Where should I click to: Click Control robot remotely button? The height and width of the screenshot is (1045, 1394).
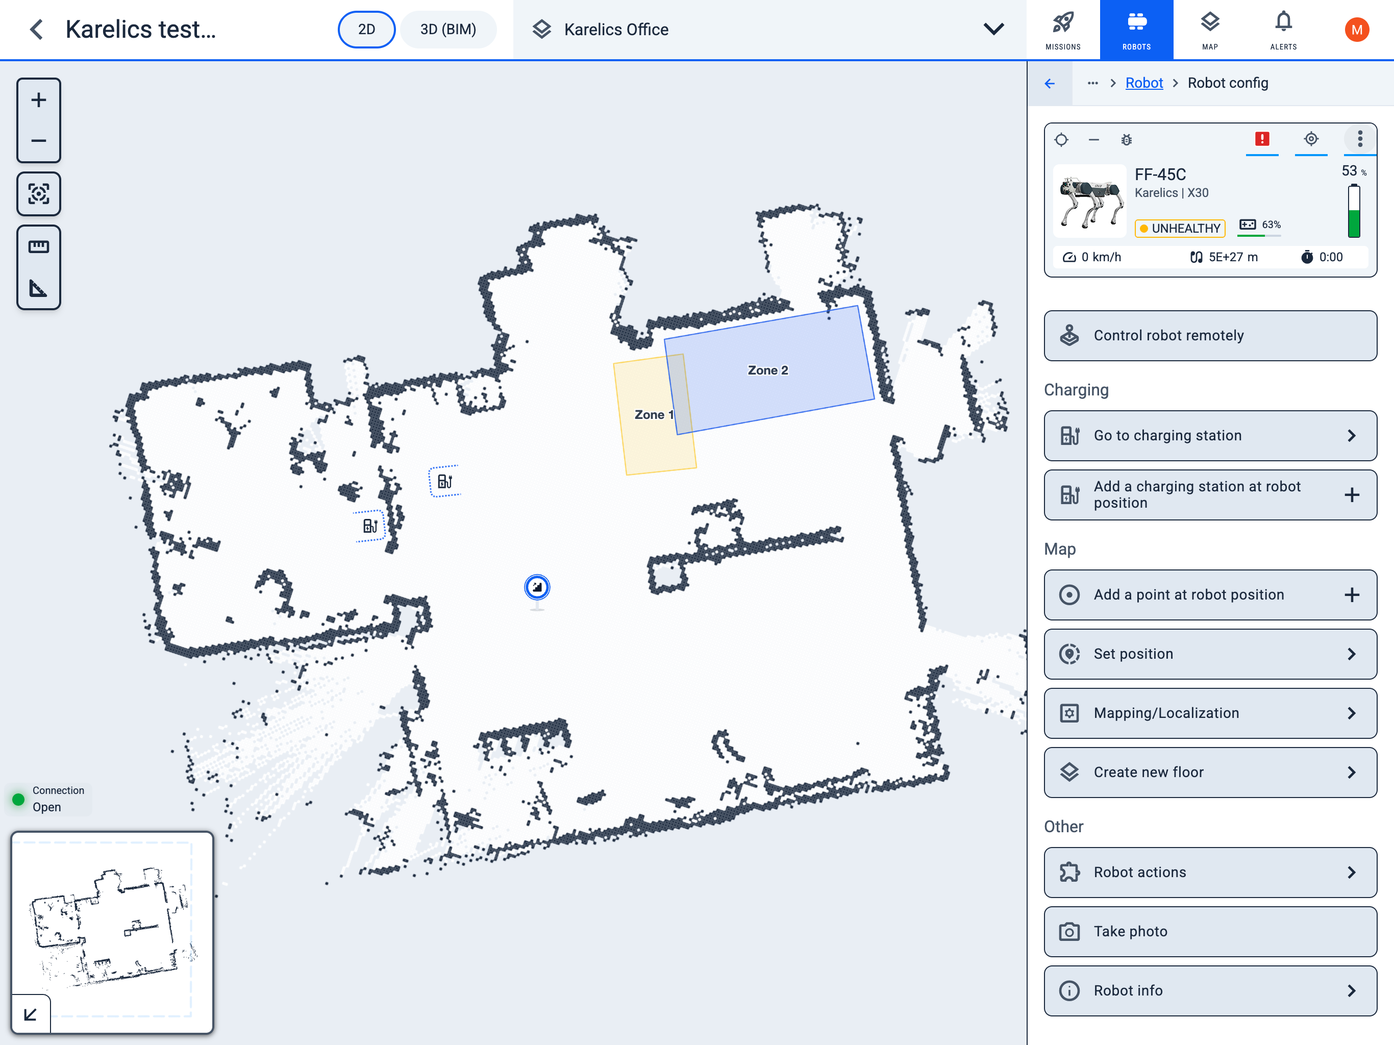1209,335
